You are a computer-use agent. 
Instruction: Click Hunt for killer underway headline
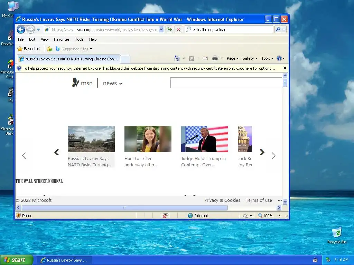[x=141, y=161]
